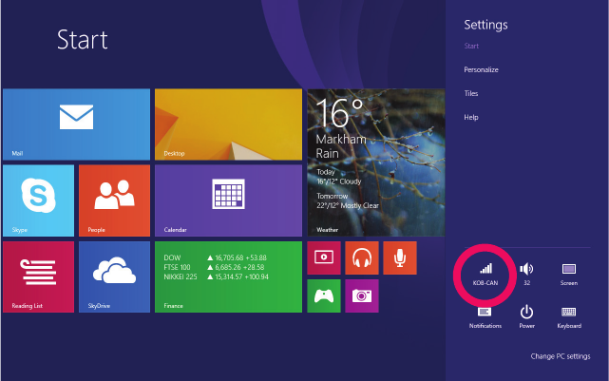Image resolution: width=609 pixels, height=381 pixels.
Task: Click Personalize in Settings
Action: pos(481,70)
